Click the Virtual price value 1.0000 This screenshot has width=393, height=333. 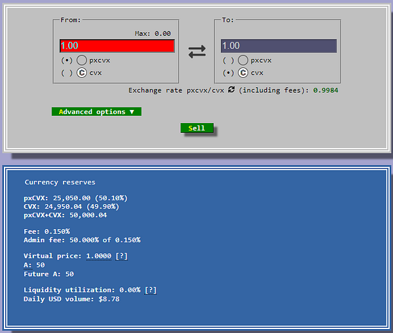(x=99, y=256)
